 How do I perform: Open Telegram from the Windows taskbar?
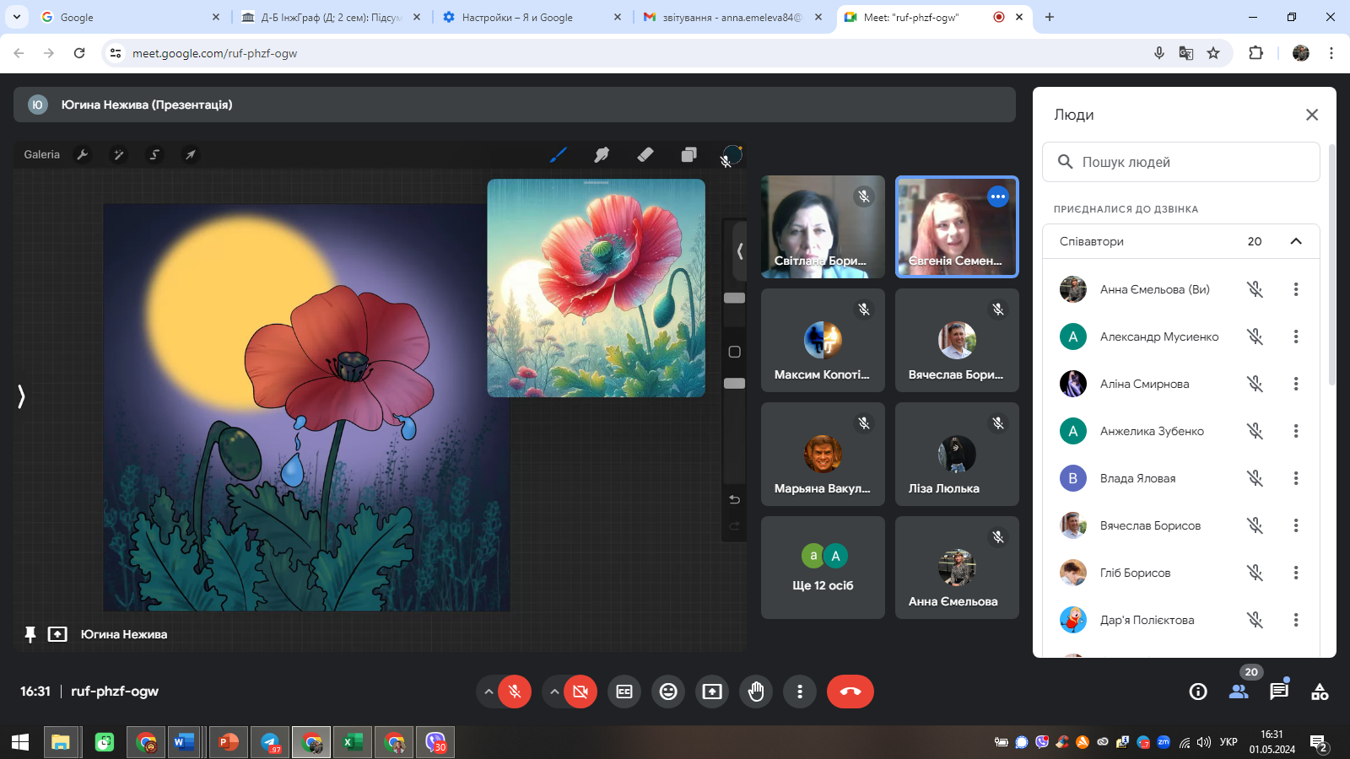point(270,742)
